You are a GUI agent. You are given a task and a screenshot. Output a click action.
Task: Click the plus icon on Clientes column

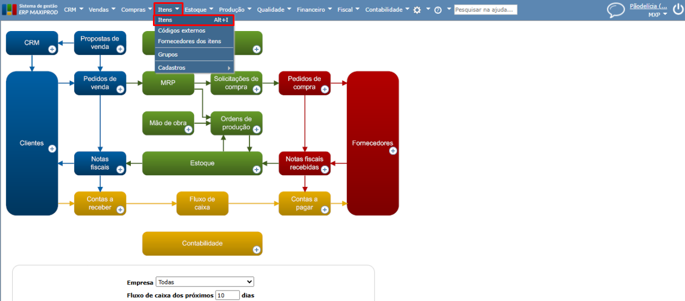tap(52, 149)
